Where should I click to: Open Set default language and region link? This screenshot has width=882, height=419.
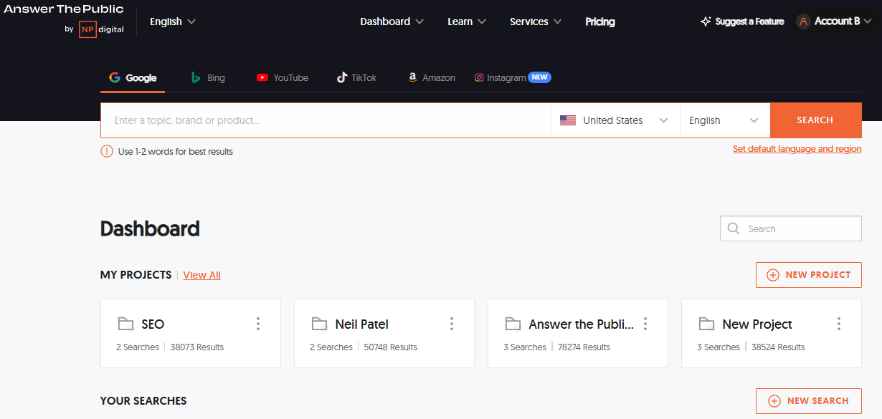pyautogui.click(x=797, y=149)
